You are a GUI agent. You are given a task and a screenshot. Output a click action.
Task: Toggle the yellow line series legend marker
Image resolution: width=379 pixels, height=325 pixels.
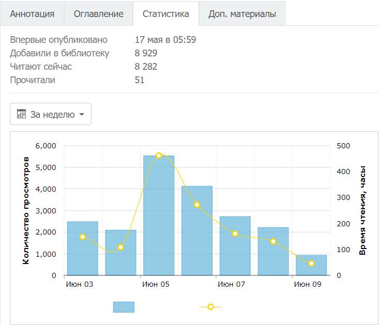point(210,307)
